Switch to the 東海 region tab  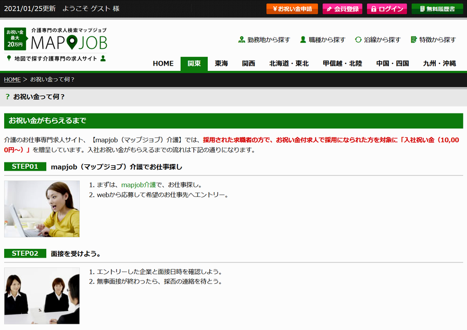click(221, 64)
